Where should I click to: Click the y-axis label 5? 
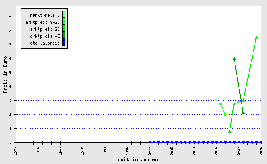[x=11, y=73]
